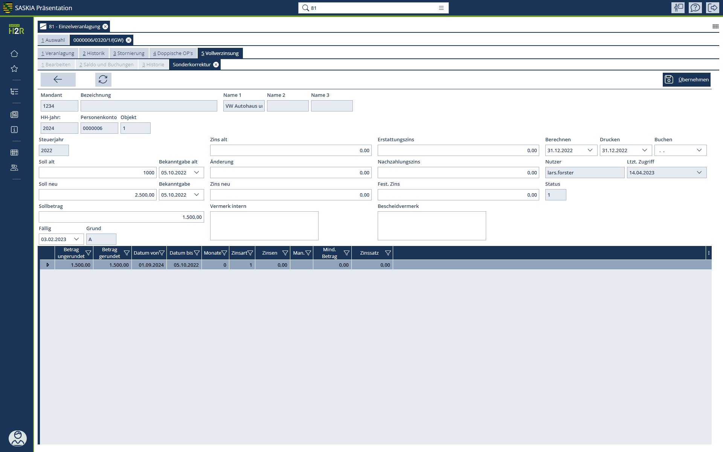This screenshot has height=452, width=723.
Task: Open the help chat icon
Action: point(695,8)
